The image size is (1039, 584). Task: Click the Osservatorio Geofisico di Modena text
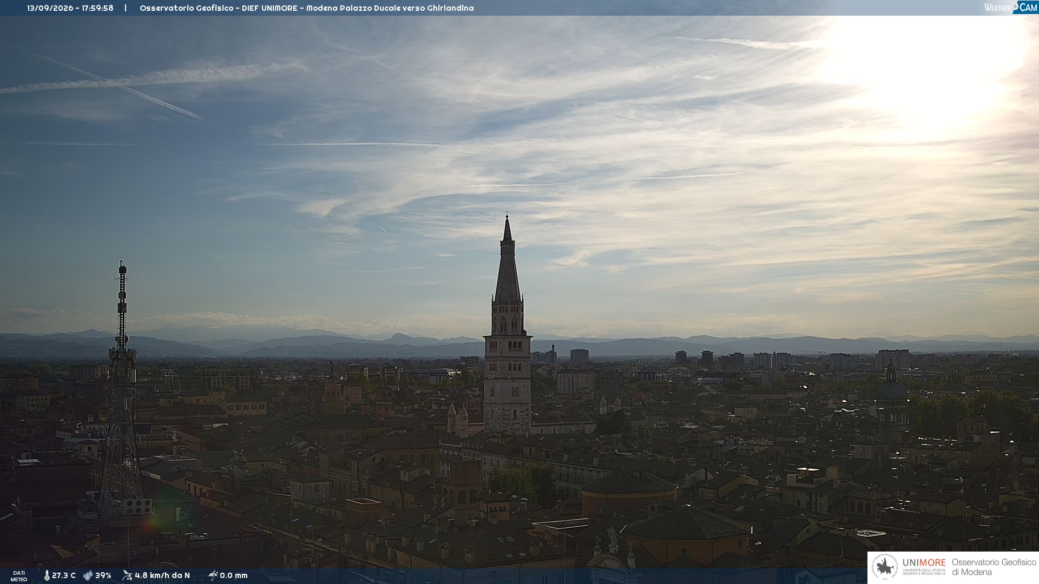[x=994, y=567]
